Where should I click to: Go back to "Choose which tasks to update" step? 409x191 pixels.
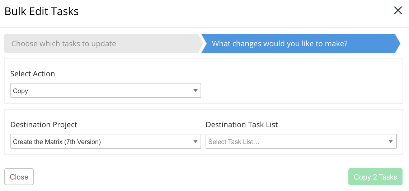click(64, 44)
